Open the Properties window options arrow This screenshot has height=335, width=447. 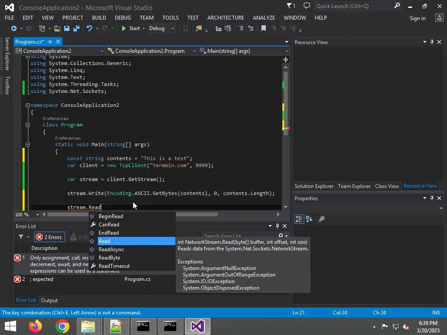click(x=424, y=198)
